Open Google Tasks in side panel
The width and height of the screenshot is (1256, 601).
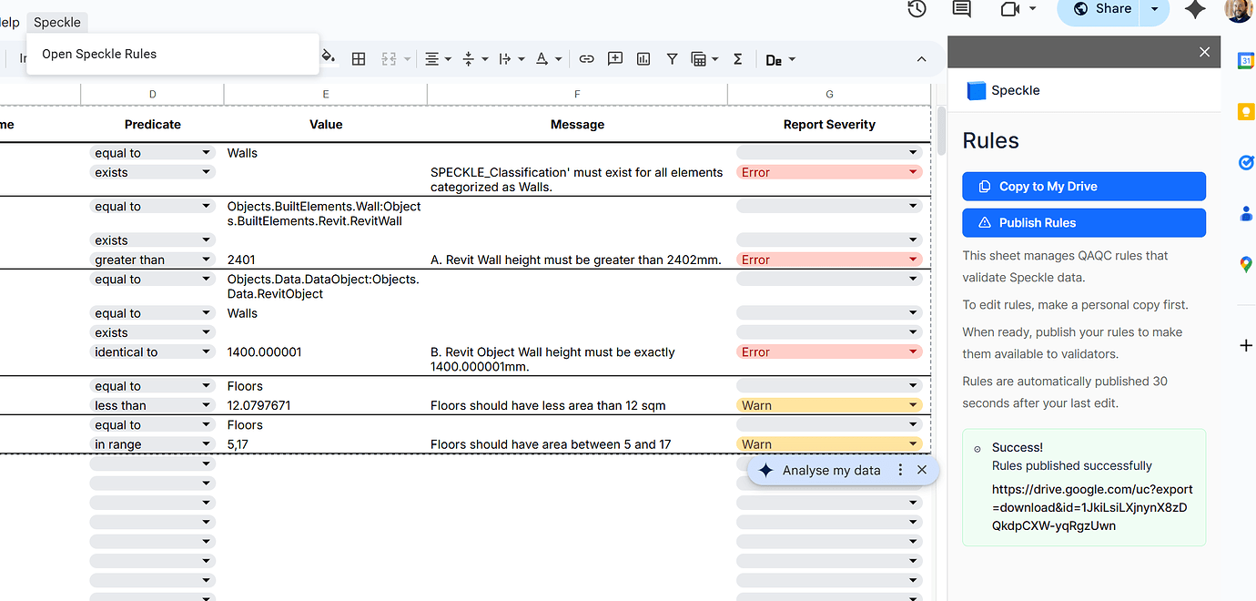click(x=1245, y=162)
